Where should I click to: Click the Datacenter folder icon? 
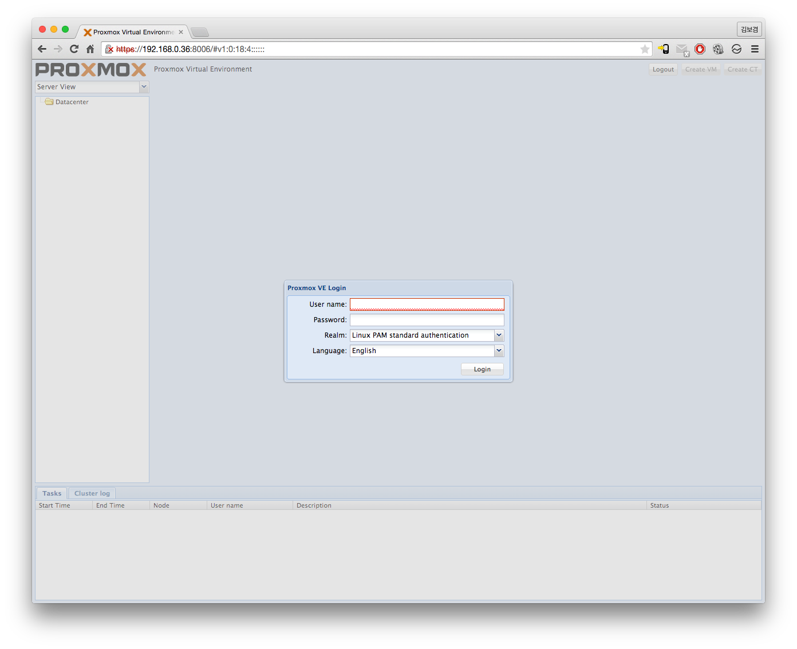[x=49, y=102]
